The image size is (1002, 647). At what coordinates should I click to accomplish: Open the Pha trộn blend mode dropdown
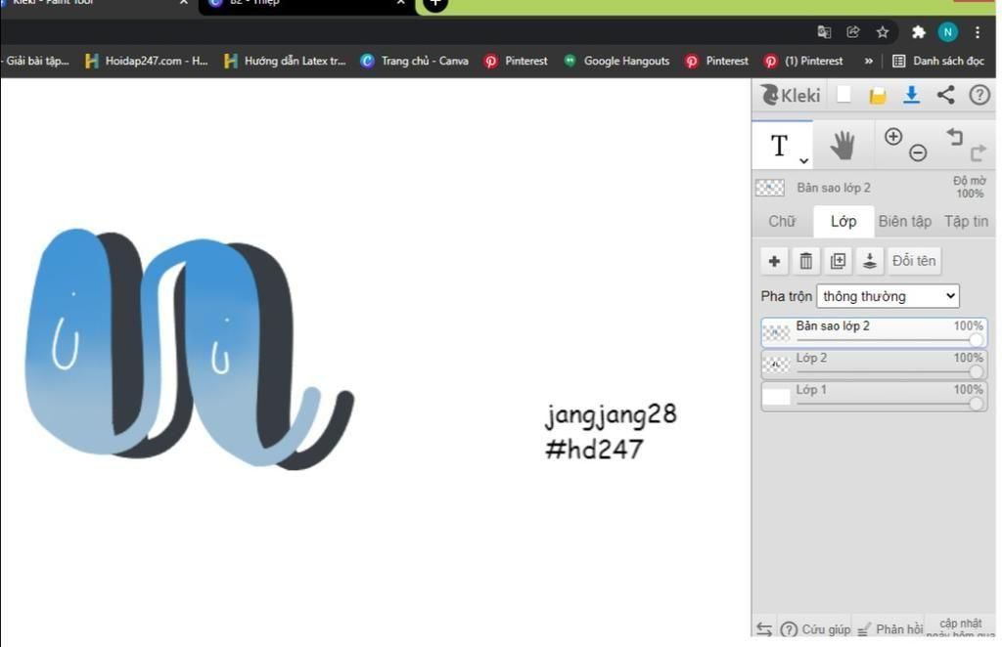pyautogui.click(x=888, y=296)
